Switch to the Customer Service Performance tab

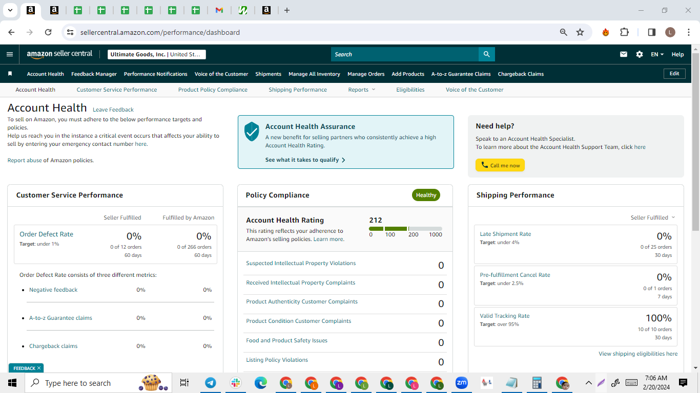[117, 90]
